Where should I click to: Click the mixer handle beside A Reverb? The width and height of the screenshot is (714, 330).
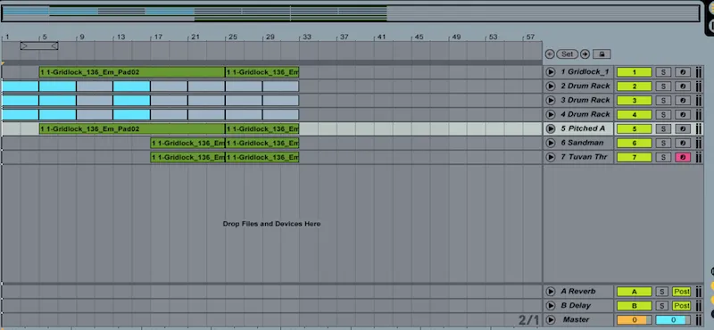tap(698, 292)
